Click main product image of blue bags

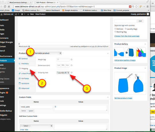point(130,83)
